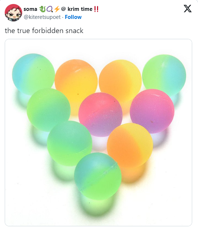Click the solid green ball on left
Viewport: 198px width, 227px height.
[49, 110]
